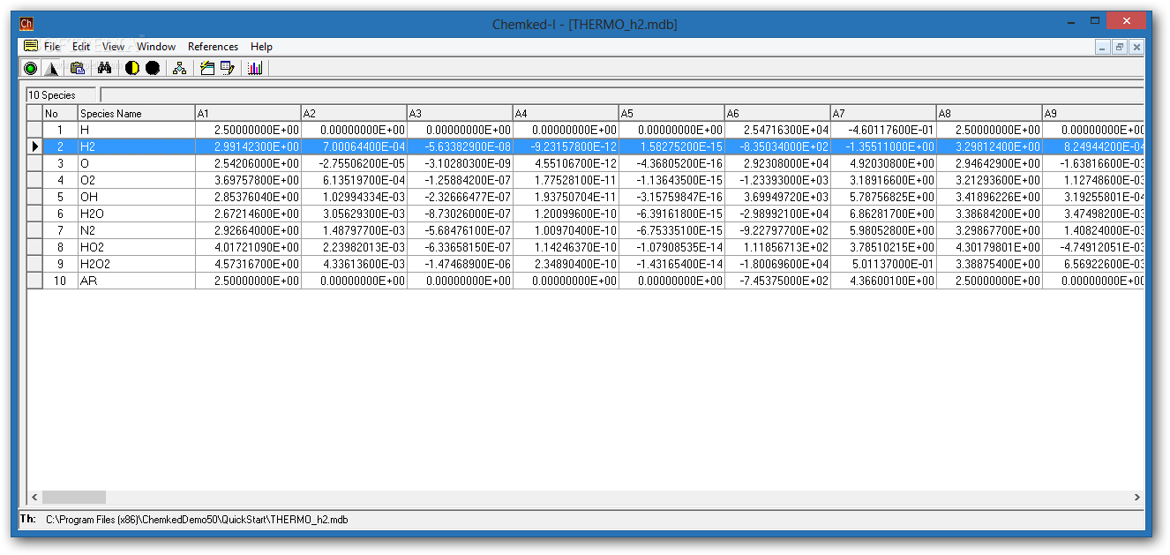The width and height of the screenshot is (1170, 555).
Task: Click the No column header
Action: click(60, 113)
